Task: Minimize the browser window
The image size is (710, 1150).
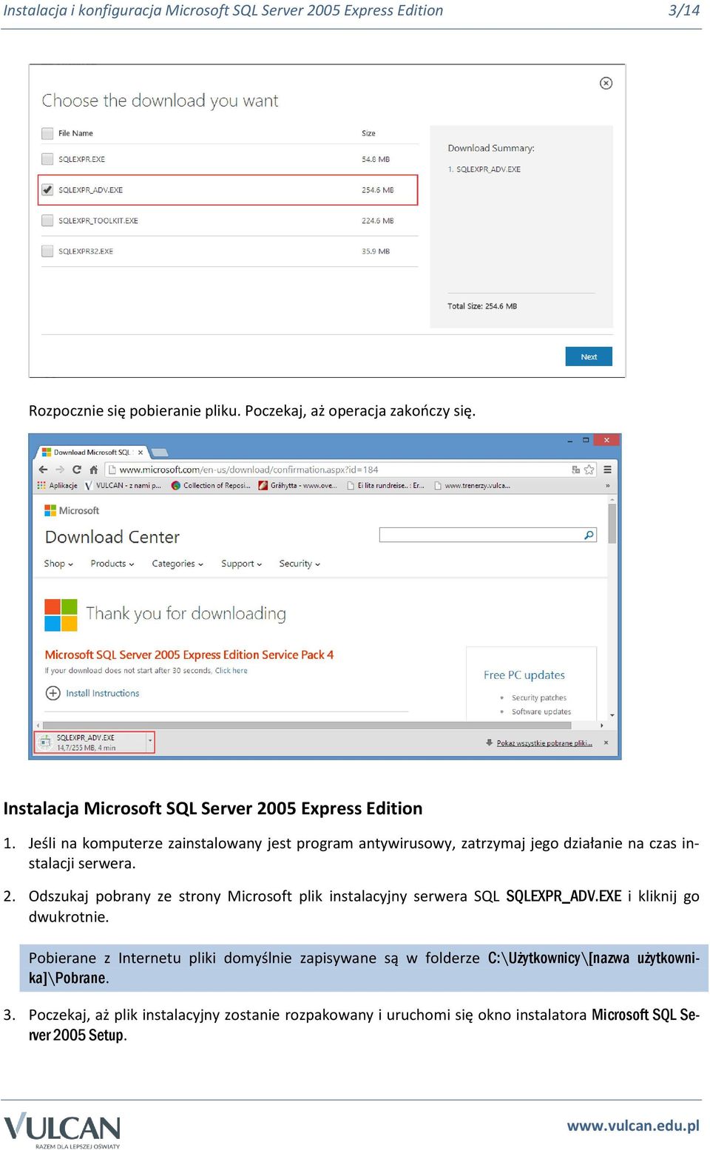Action: (569, 440)
